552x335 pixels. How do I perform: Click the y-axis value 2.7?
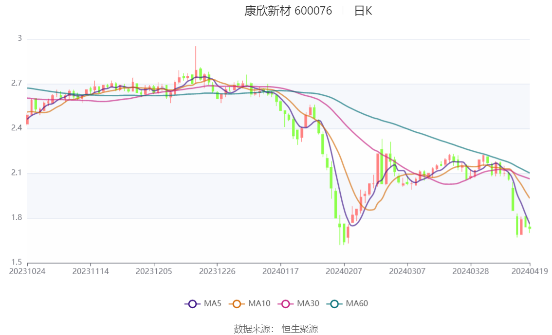click(17, 83)
